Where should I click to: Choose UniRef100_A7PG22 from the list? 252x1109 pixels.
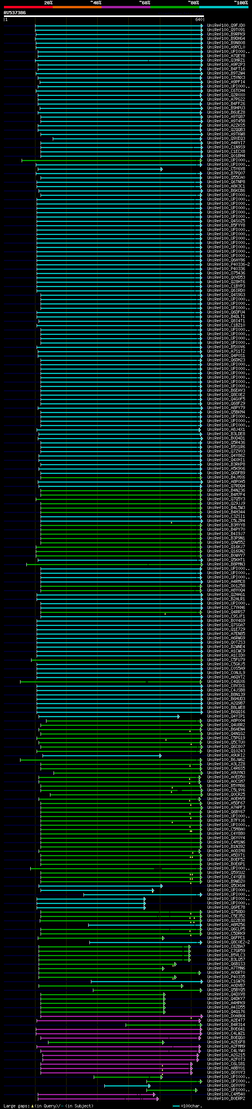[x=226, y=99]
